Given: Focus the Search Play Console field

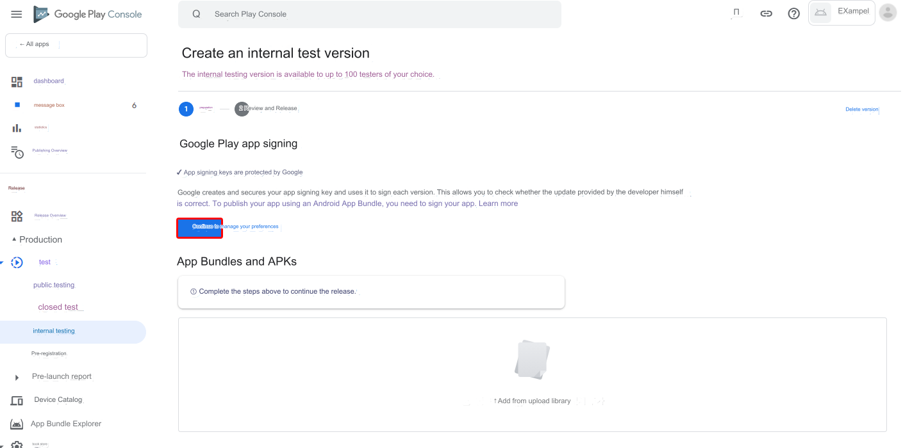Looking at the screenshot, I should (370, 14).
